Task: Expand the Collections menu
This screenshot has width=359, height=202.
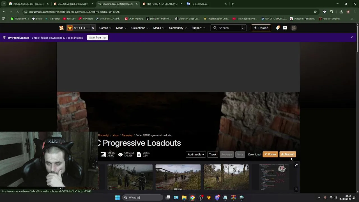Action: [140, 28]
